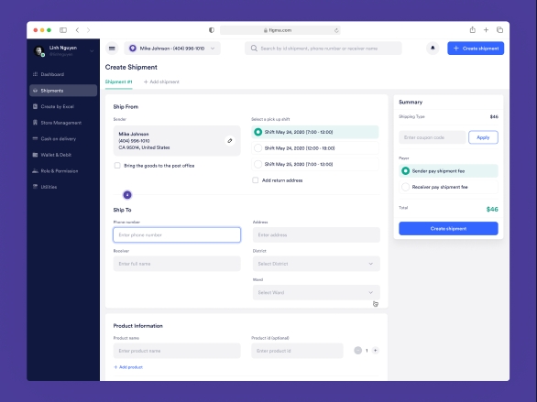Click the Enter address field

[316, 235]
